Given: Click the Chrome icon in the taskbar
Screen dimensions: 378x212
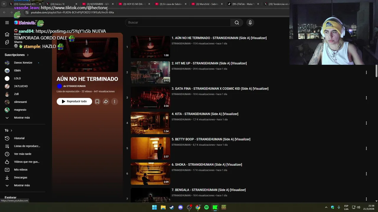Looking at the screenshot, I should pyautogui.click(x=198, y=207).
